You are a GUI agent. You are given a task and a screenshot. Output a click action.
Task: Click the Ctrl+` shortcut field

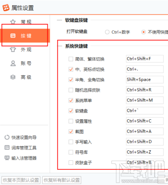[x=145, y=110]
